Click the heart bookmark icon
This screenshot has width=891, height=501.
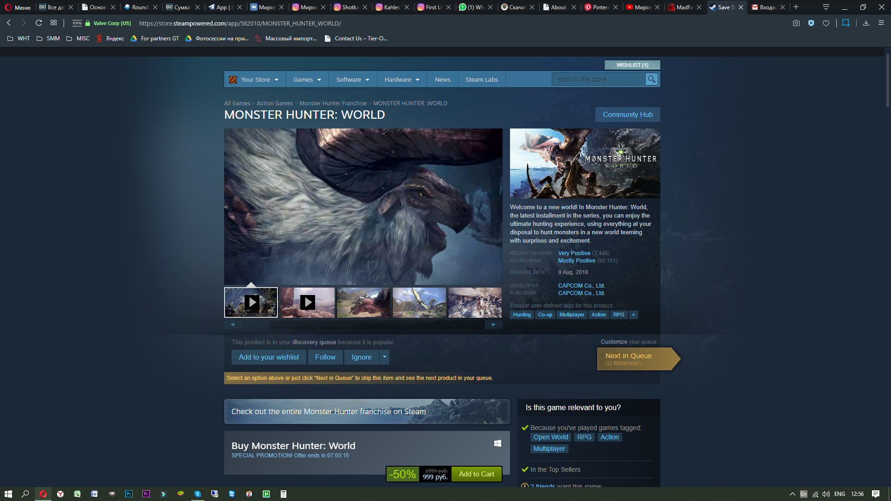click(826, 23)
